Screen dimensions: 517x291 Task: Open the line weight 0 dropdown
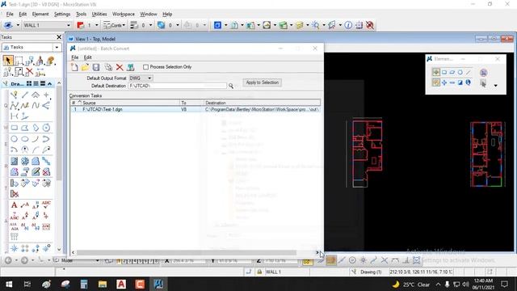click(x=151, y=25)
